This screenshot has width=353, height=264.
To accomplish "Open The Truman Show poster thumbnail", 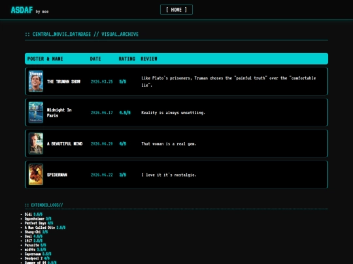I will [x=36, y=81].
